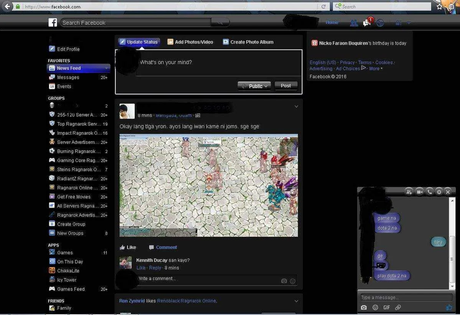
Task: Click the post audience friends icon
Action: click(198, 115)
